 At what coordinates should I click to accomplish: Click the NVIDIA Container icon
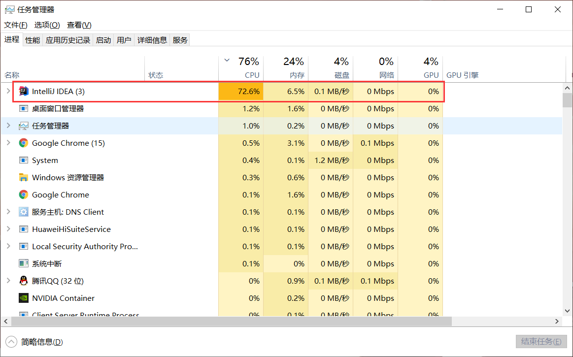pyautogui.click(x=24, y=298)
